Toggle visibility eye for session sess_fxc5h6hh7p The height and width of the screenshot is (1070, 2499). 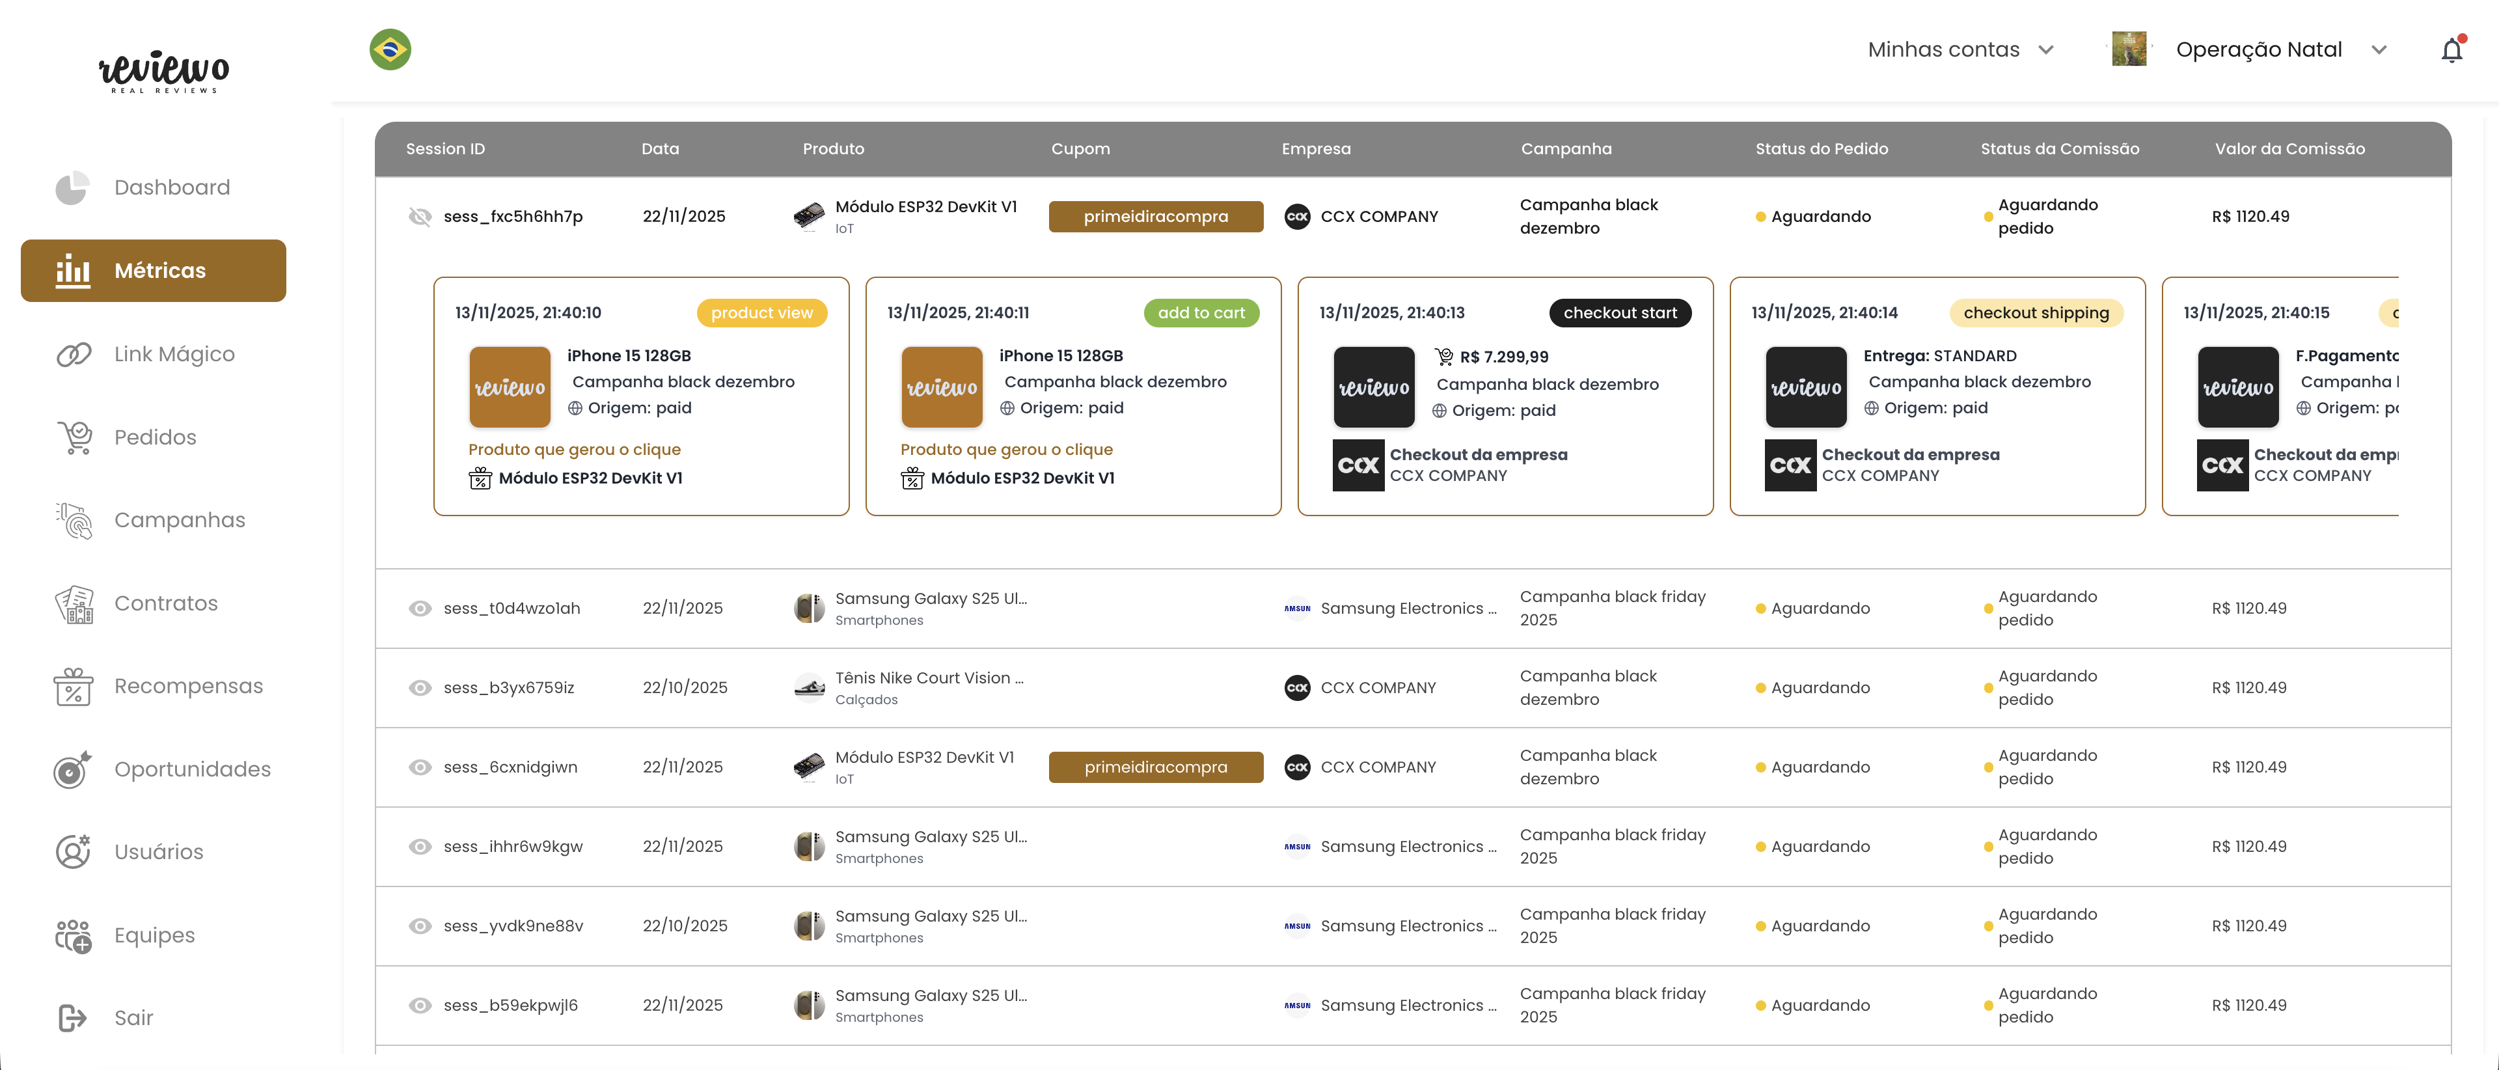(x=420, y=216)
